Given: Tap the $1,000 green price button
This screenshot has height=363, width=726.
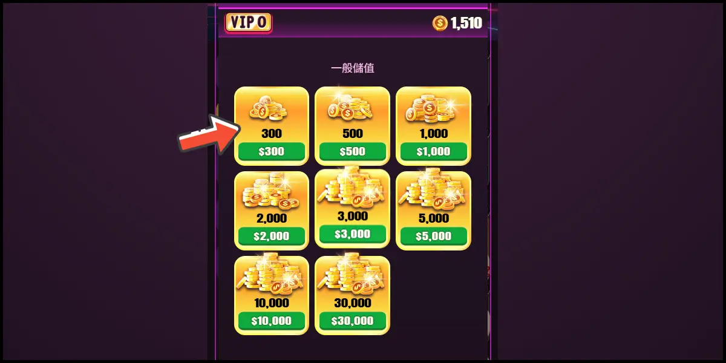Looking at the screenshot, I should [434, 151].
